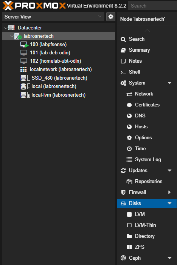
Task: Click the System gears icon
Action: click(x=123, y=83)
